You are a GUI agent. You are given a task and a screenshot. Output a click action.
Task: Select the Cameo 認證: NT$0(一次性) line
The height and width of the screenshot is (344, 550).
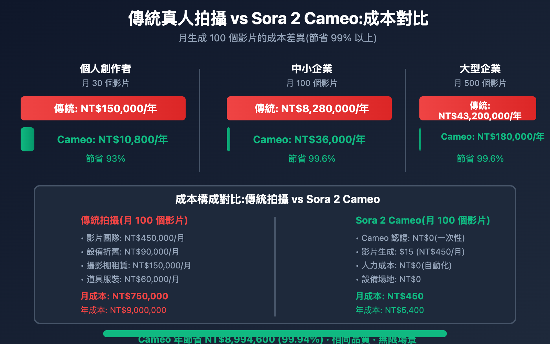pyautogui.click(x=412, y=238)
